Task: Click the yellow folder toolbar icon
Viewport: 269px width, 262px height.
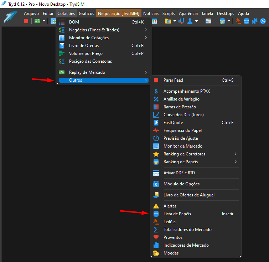Action: (x=168, y=21)
